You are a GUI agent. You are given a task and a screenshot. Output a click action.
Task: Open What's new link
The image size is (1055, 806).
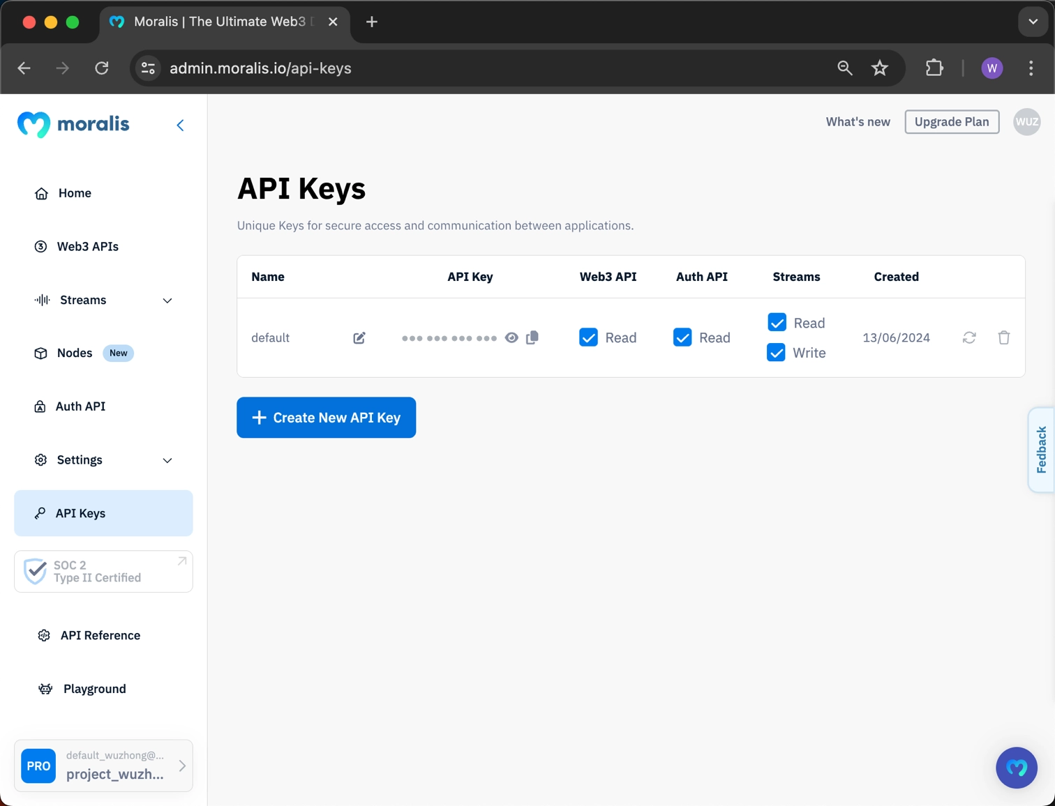pos(858,122)
